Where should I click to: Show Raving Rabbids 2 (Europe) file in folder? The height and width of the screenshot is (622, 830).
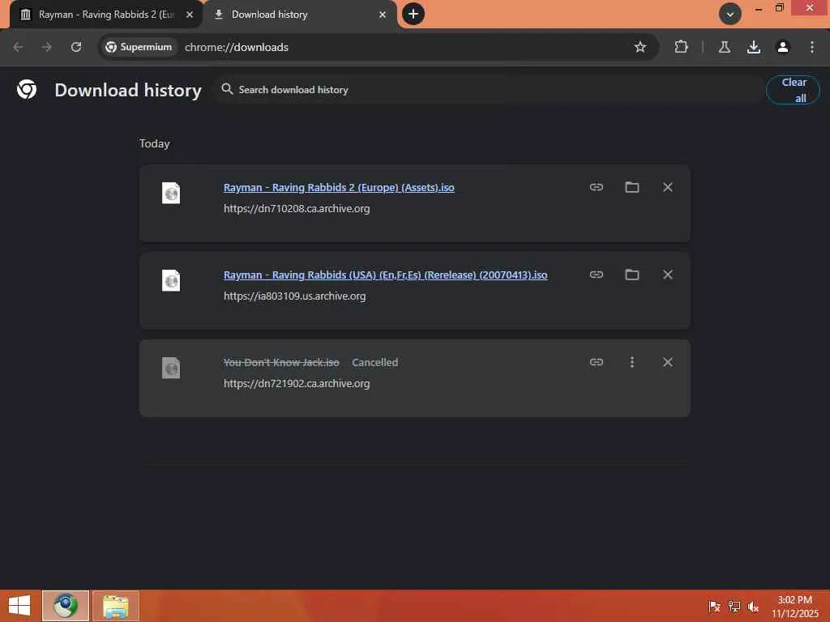click(631, 187)
